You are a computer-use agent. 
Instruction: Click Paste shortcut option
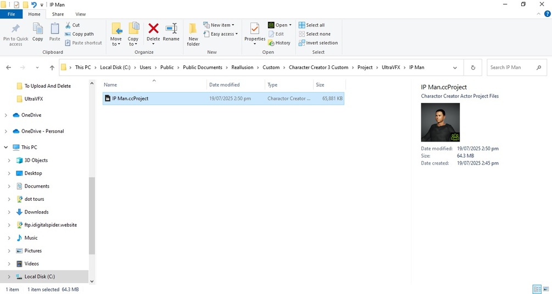[x=83, y=43]
